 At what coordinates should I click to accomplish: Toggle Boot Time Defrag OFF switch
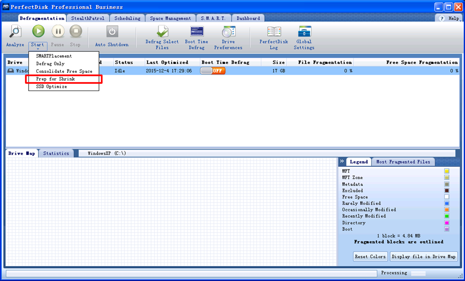coord(213,71)
